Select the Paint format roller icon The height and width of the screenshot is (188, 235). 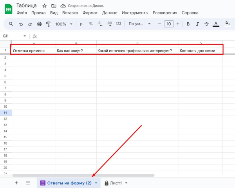coord(49,24)
